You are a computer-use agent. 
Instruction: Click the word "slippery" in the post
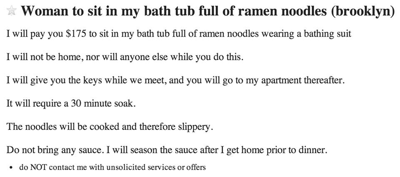point(195,126)
